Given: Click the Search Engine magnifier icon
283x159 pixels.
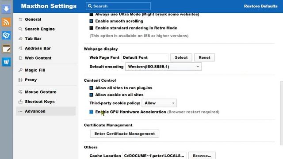Looking at the screenshot, I should pyautogui.click(x=20, y=29).
